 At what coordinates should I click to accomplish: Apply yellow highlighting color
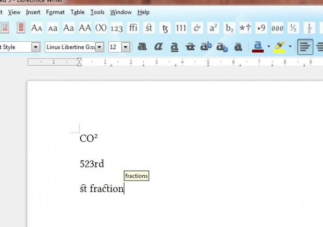(x=280, y=47)
